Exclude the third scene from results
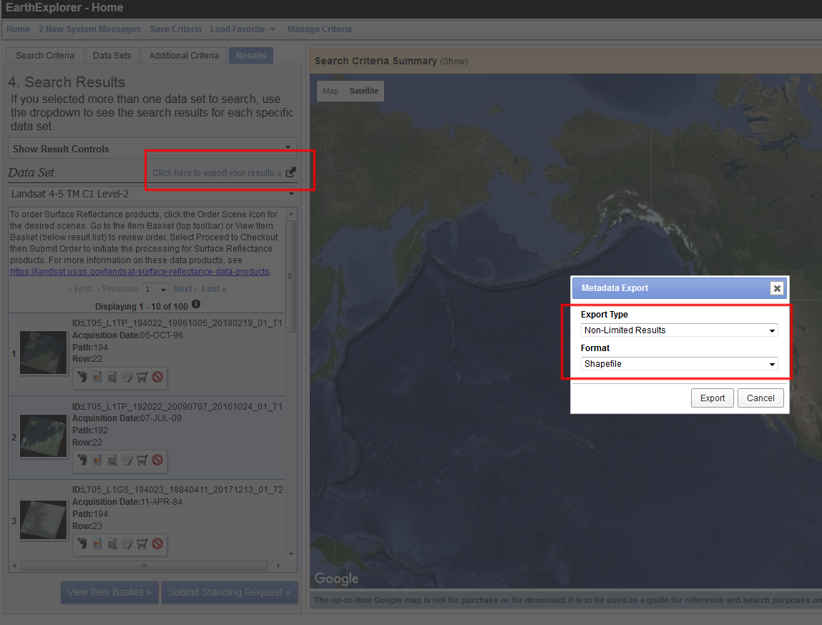This screenshot has width=822, height=625. point(157,543)
